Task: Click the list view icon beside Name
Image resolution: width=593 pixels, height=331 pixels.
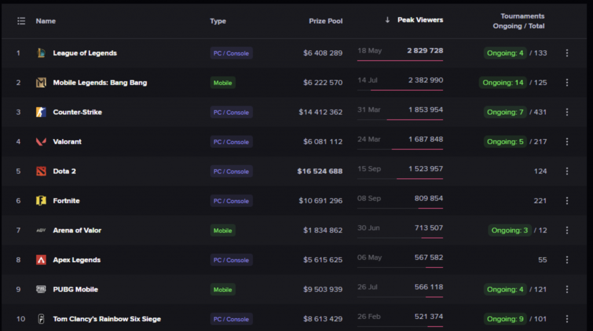Action: click(x=21, y=21)
